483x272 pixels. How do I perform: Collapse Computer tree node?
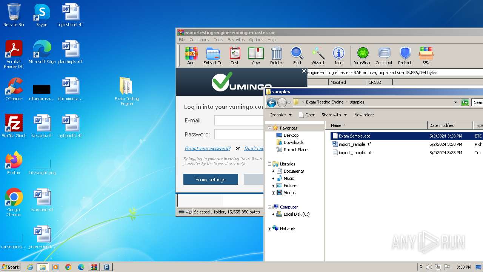269,207
